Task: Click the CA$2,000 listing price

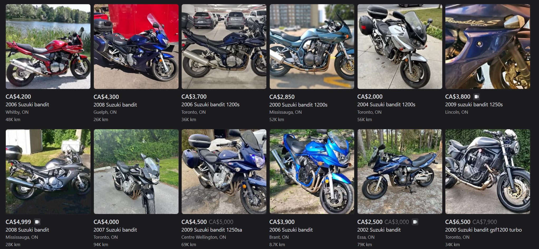Action: 370,97
